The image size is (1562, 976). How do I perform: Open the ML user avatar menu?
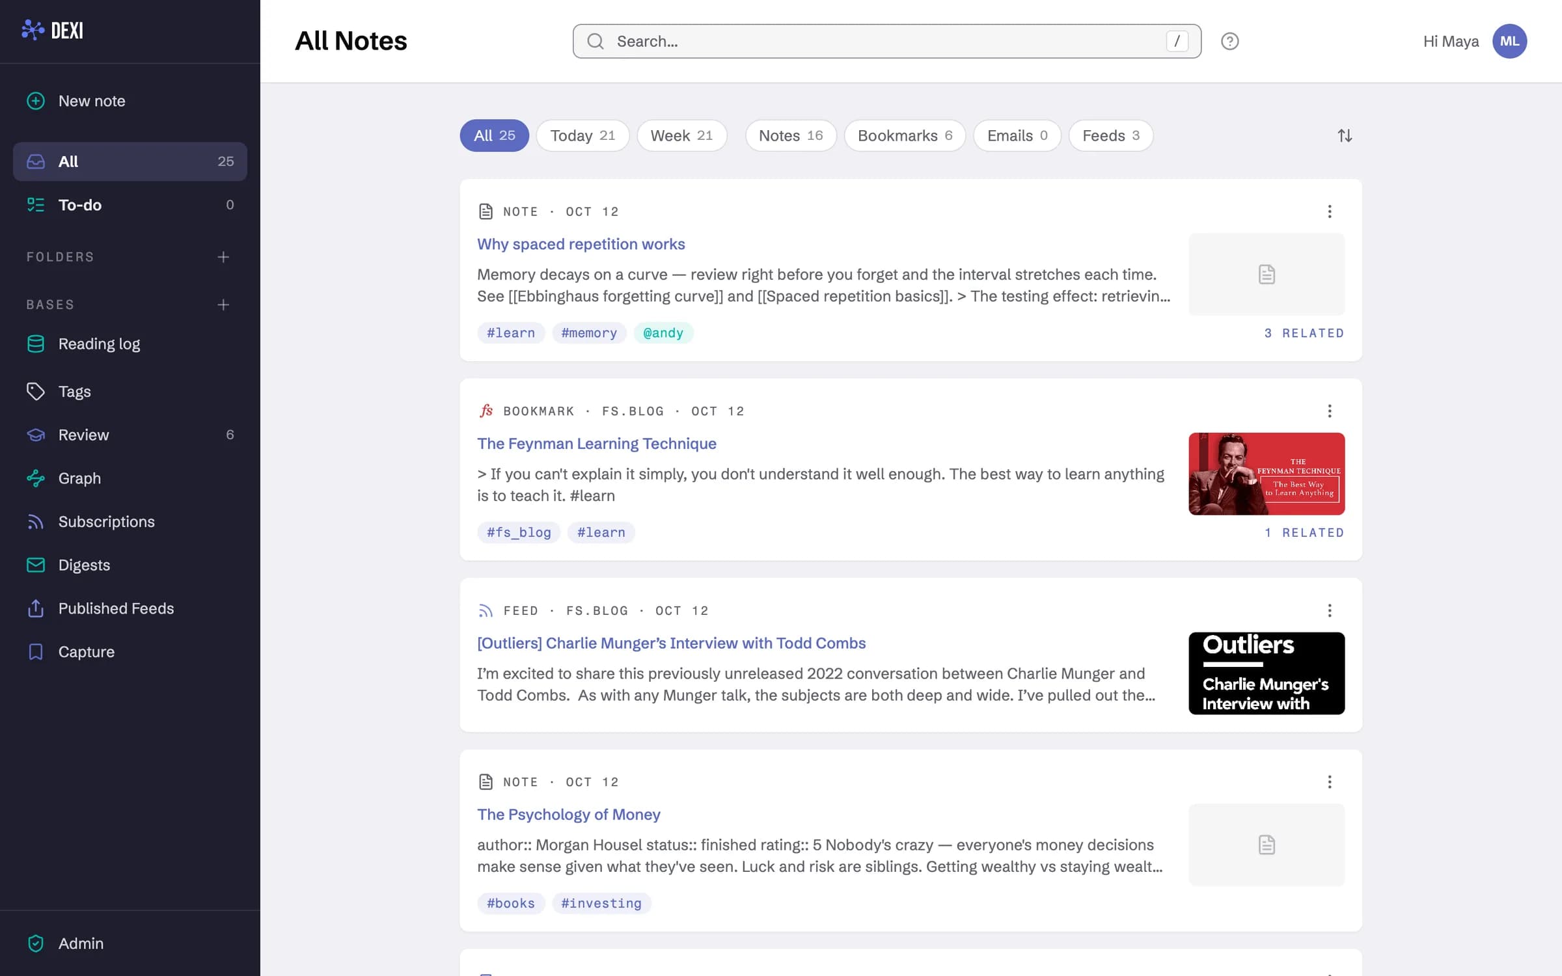point(1509,41)
